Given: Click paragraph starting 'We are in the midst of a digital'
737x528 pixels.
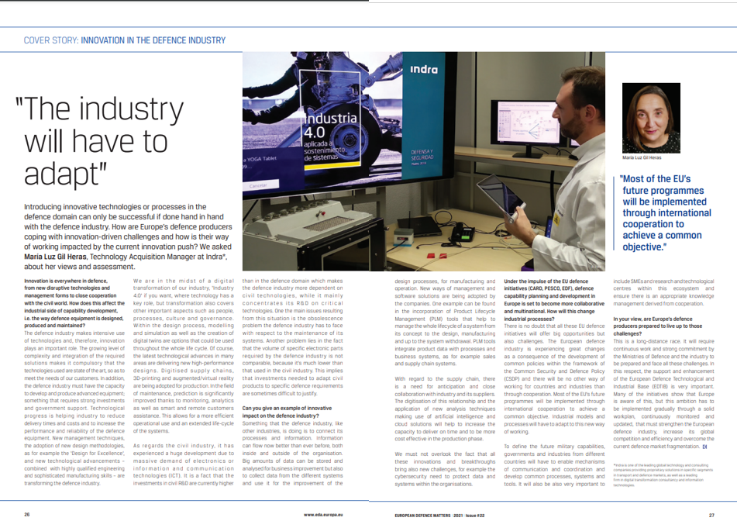Looking at the screenshot, I should pyautogui.click(x=184, y=355).
